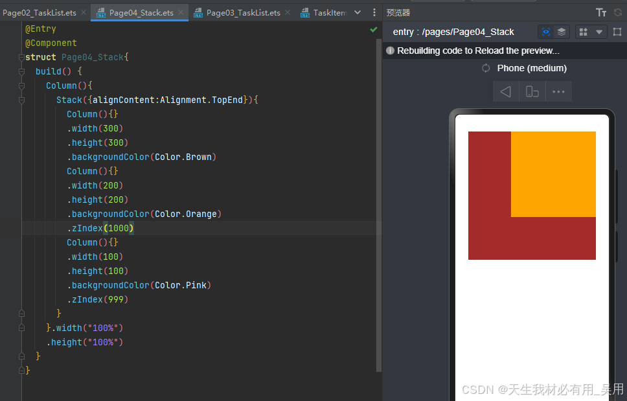
Task: Click the fold end marker at }.width("100%")
Action: point(21,328)
